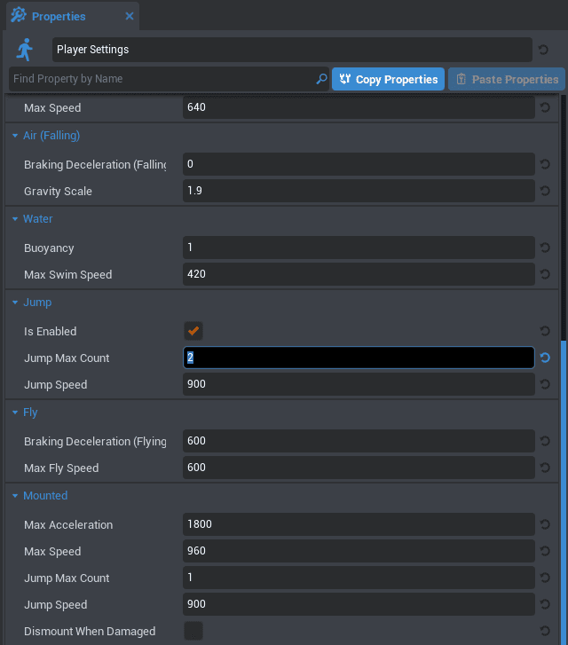Collapse the Fly section
The image size is (568, 645).
click(15, 413)
